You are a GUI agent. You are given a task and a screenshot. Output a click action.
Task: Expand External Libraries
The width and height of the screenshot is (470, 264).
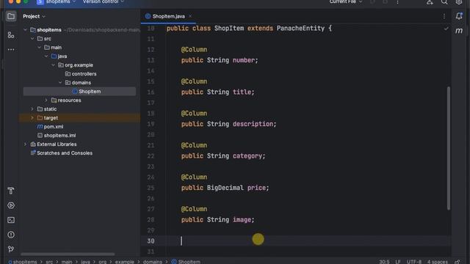click(x=25, y=144)
